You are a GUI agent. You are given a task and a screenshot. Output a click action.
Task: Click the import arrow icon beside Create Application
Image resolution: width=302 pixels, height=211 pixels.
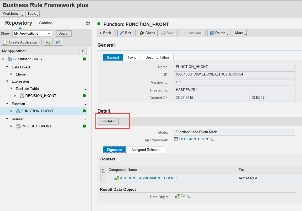click(x=48, y=42)
